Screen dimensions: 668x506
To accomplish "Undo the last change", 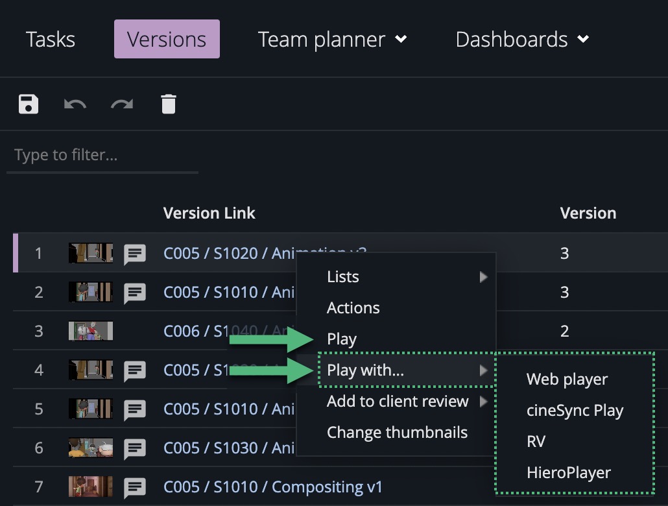I will point(75,103).
